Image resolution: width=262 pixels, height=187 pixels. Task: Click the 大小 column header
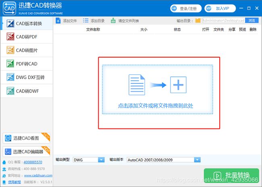[144, 29]
